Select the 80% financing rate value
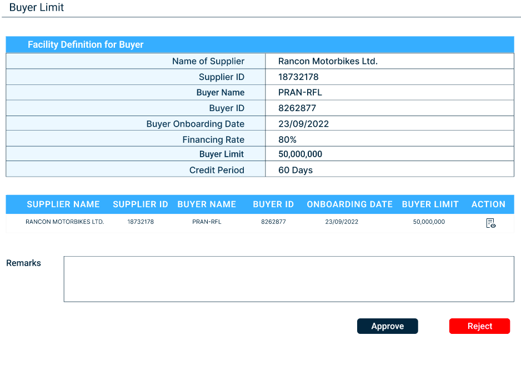 click(287, 139)
